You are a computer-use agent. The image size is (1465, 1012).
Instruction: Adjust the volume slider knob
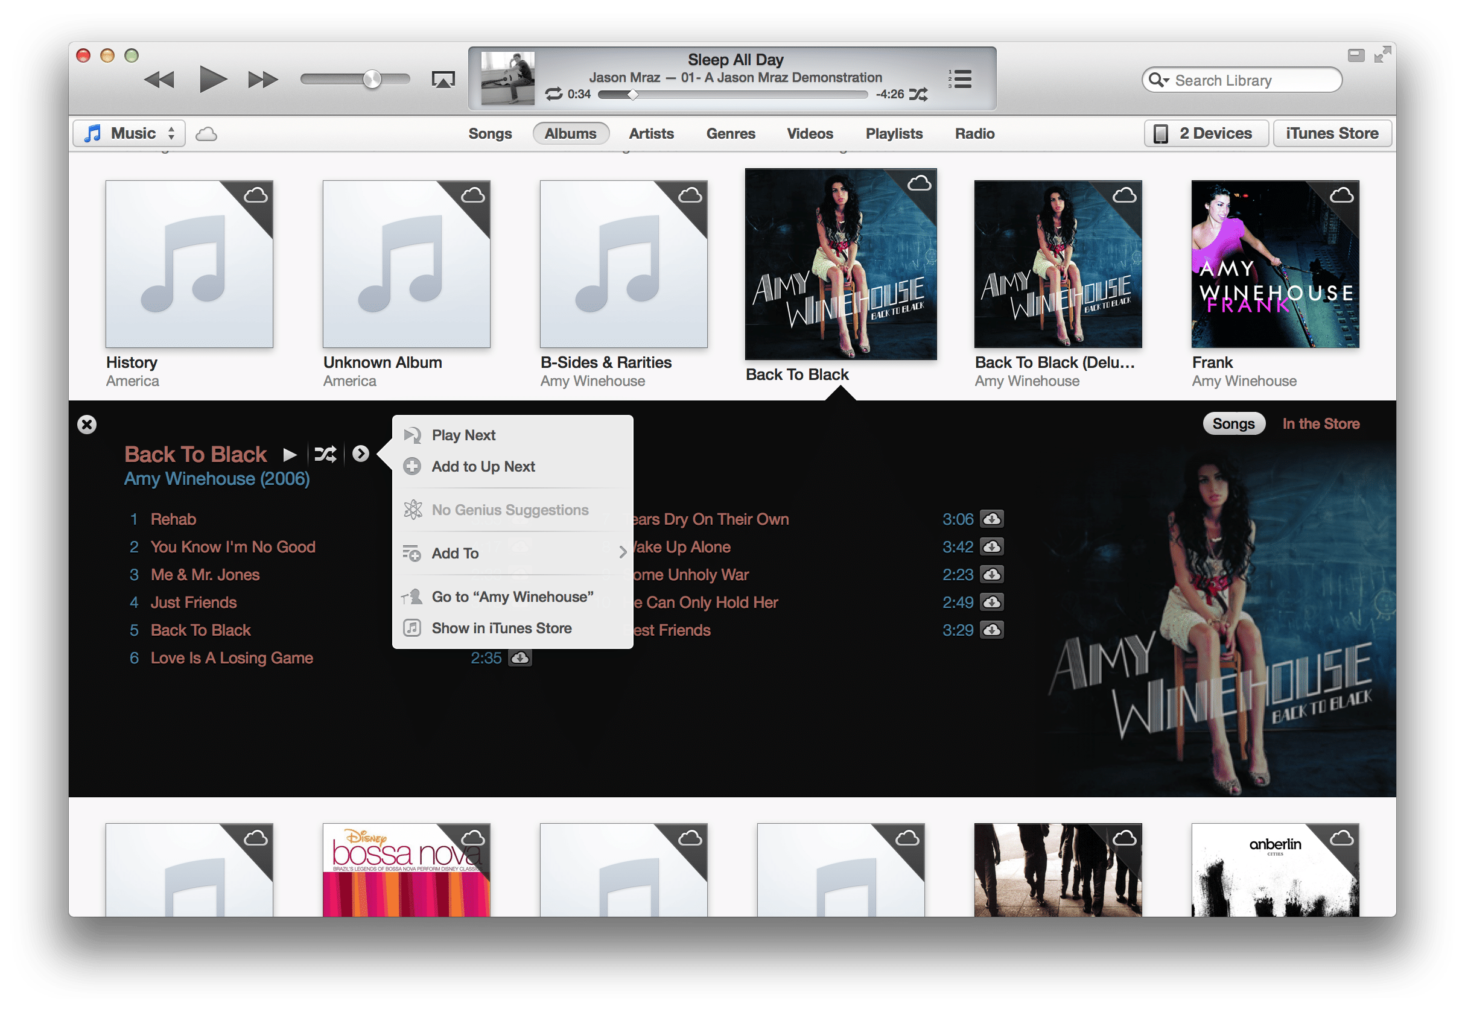(x=372, y=79)
